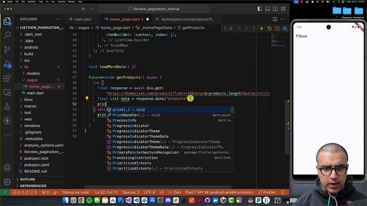
Task: Open README.md in the explorer
Action: click(36, 171)
